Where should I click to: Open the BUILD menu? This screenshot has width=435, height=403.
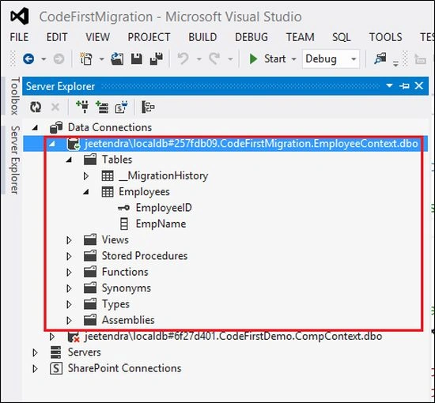[x=202, y=37]
